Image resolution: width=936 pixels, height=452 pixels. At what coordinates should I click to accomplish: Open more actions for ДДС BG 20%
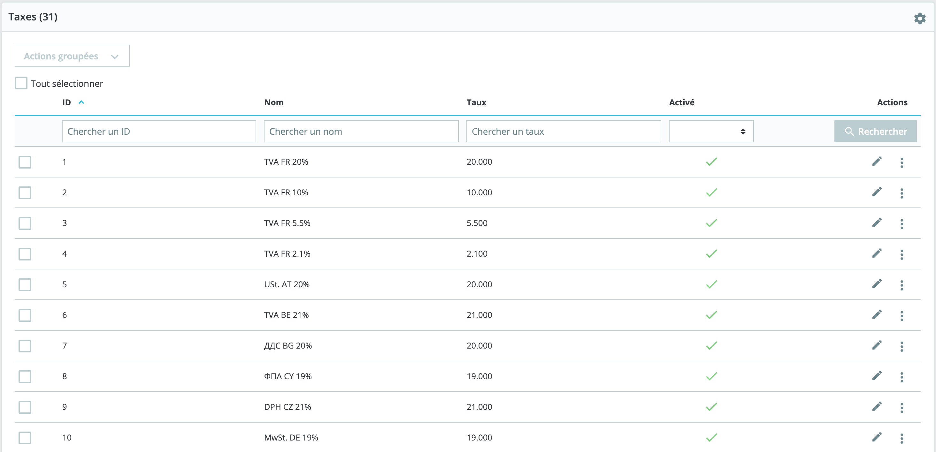(x=901, y=346)
